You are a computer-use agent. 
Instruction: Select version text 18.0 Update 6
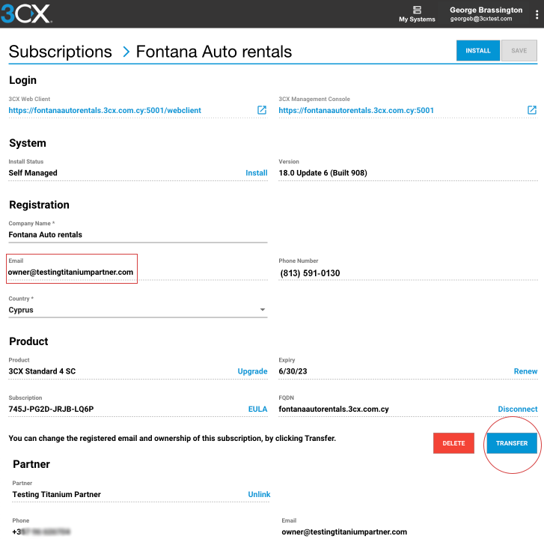[323, 173]
